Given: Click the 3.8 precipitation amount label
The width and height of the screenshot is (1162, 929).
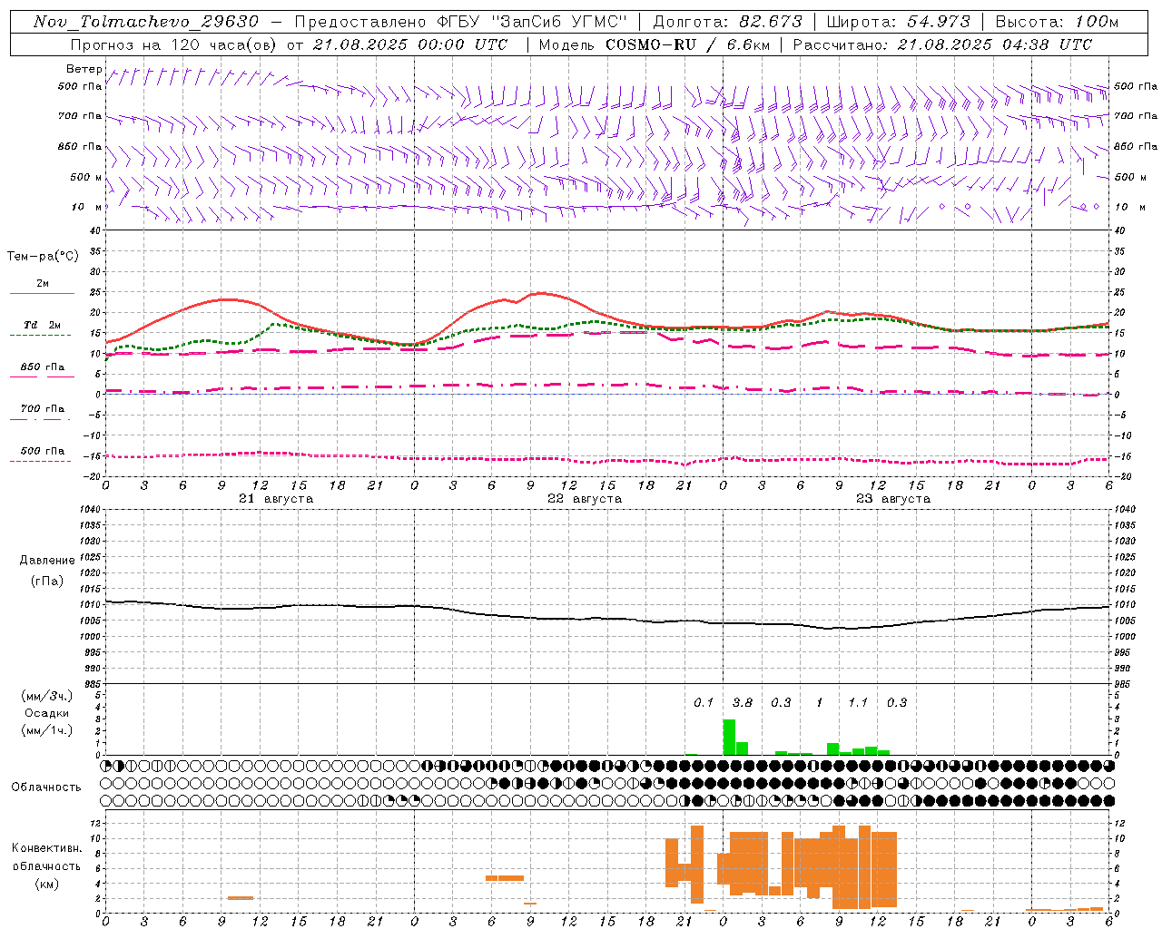Looking at the screenshot, I should tap(743, 702).
